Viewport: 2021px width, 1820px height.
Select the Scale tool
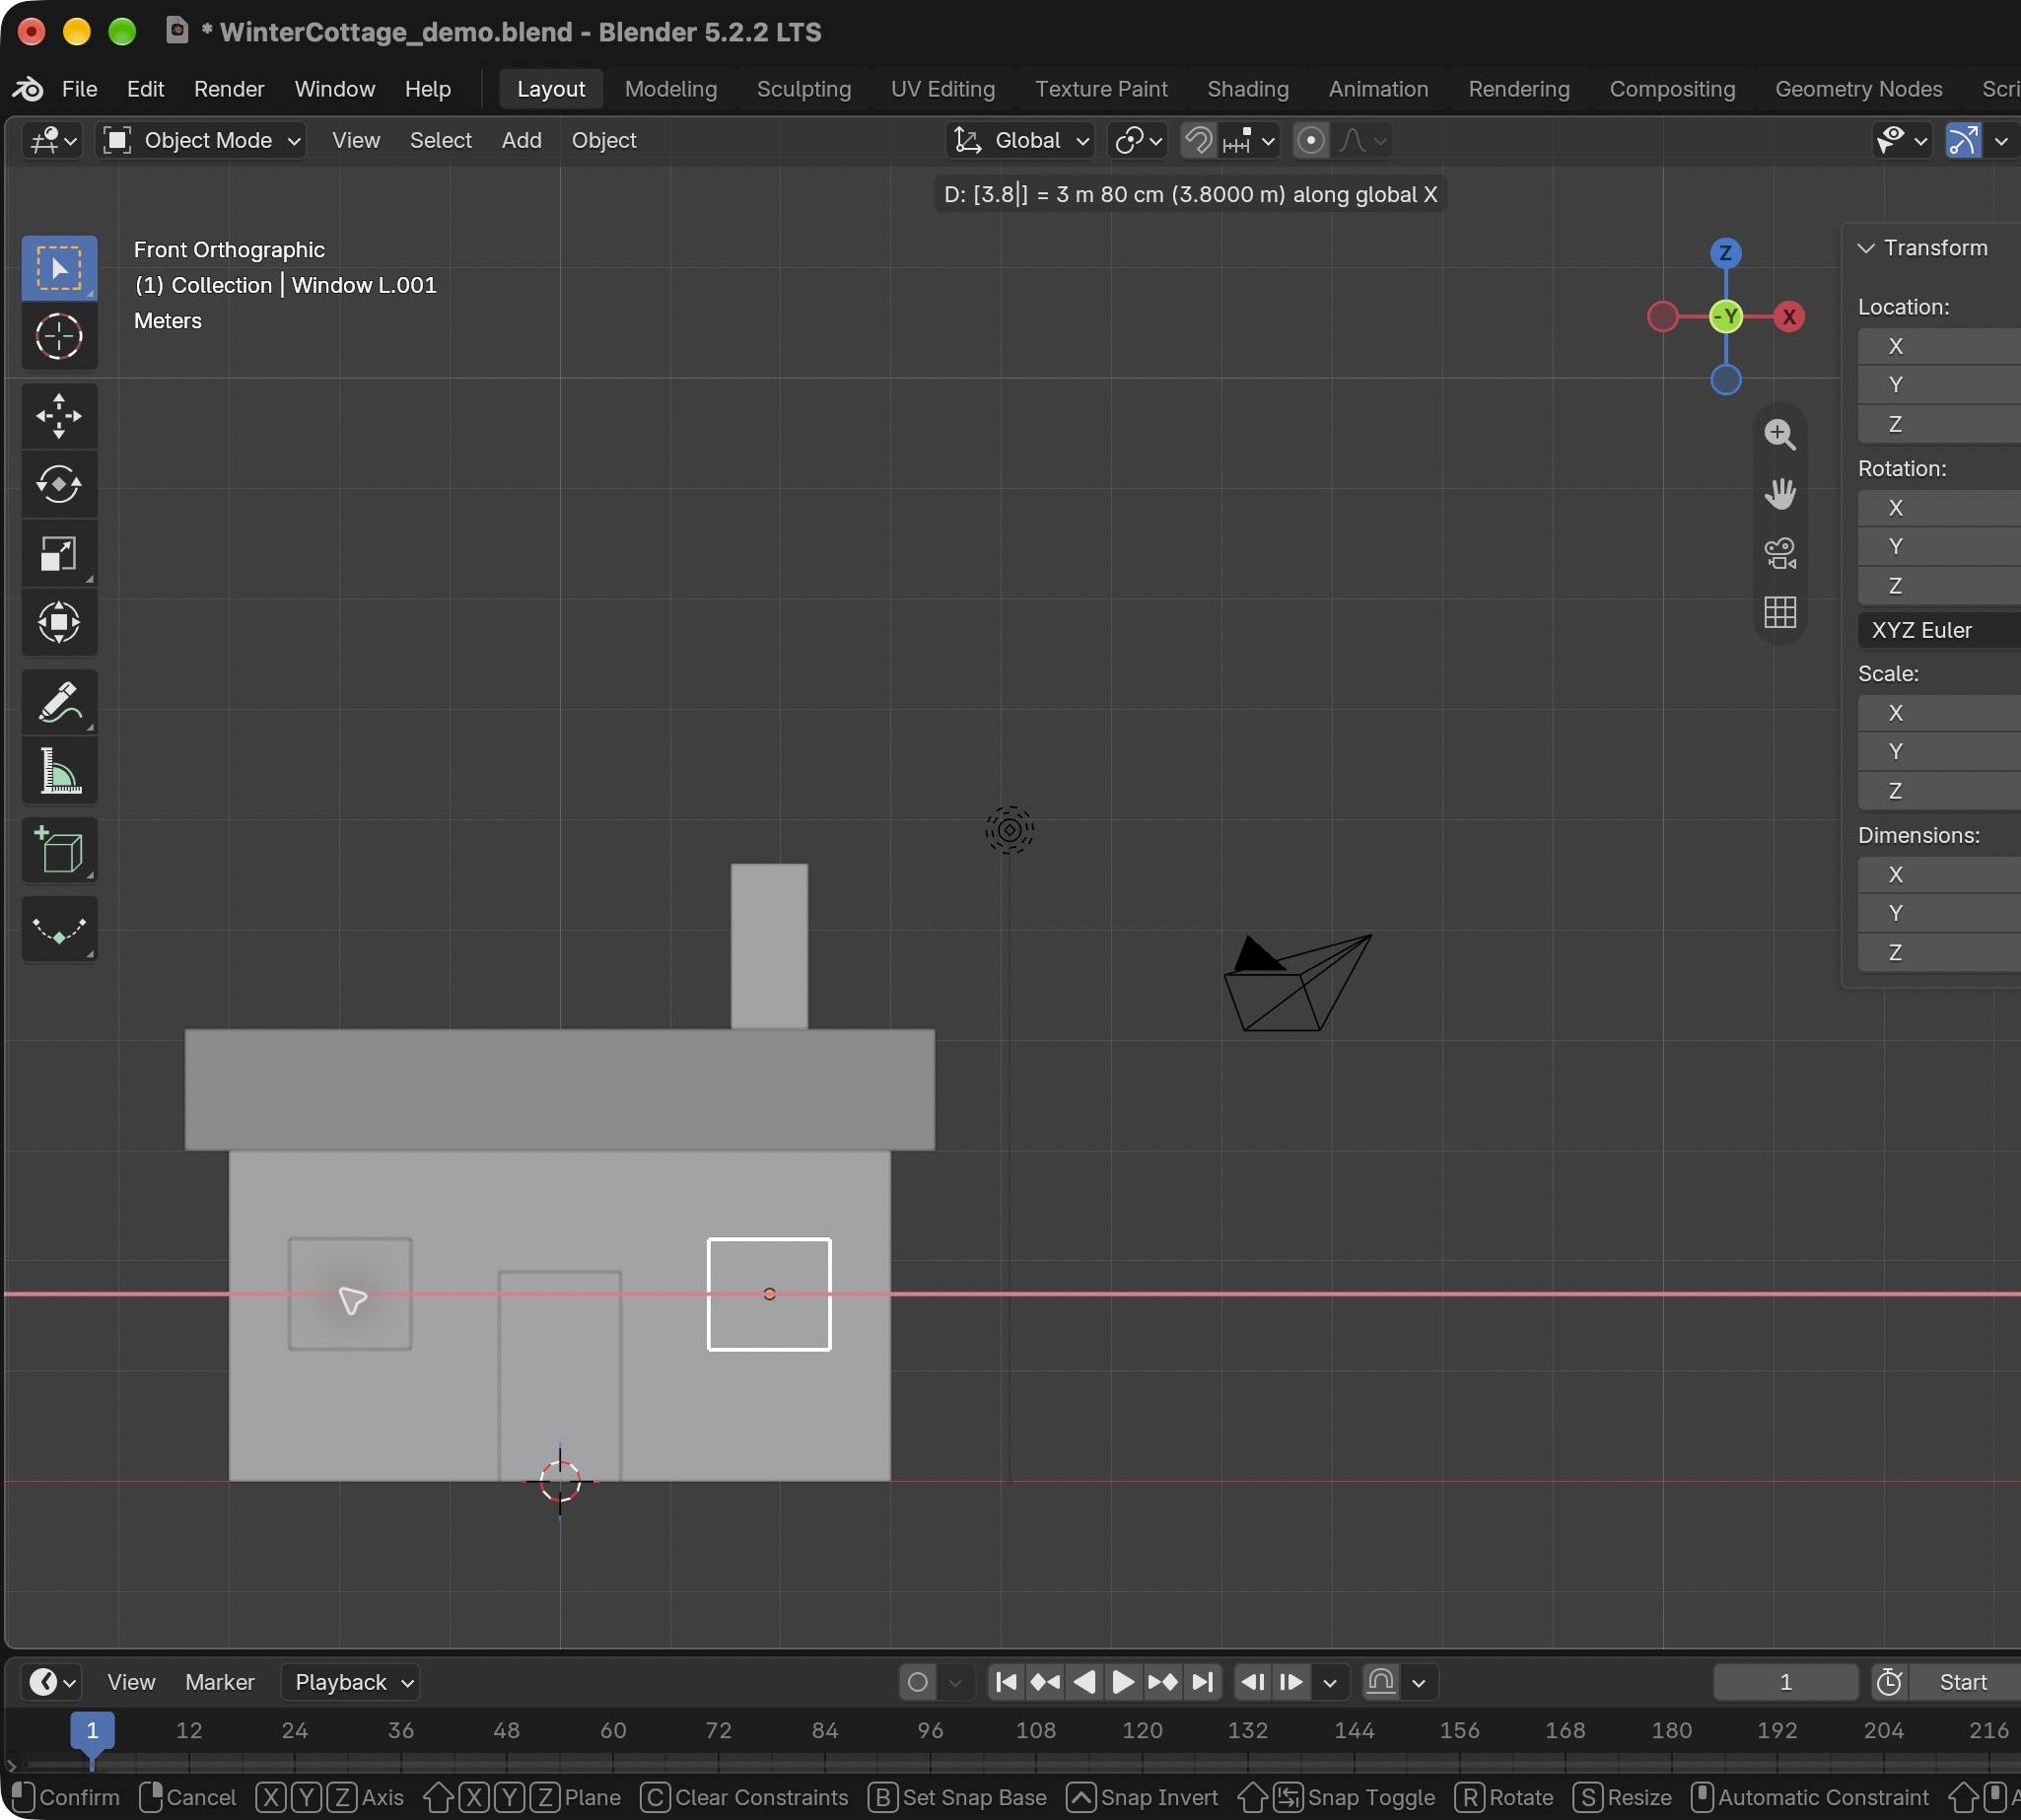pos(59,554)
